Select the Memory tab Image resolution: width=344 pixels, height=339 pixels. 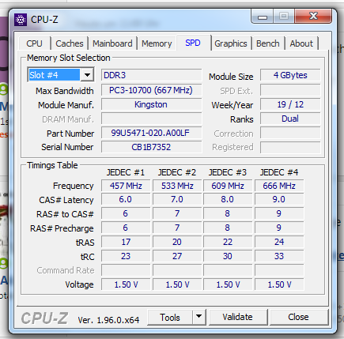pos(157,43)
